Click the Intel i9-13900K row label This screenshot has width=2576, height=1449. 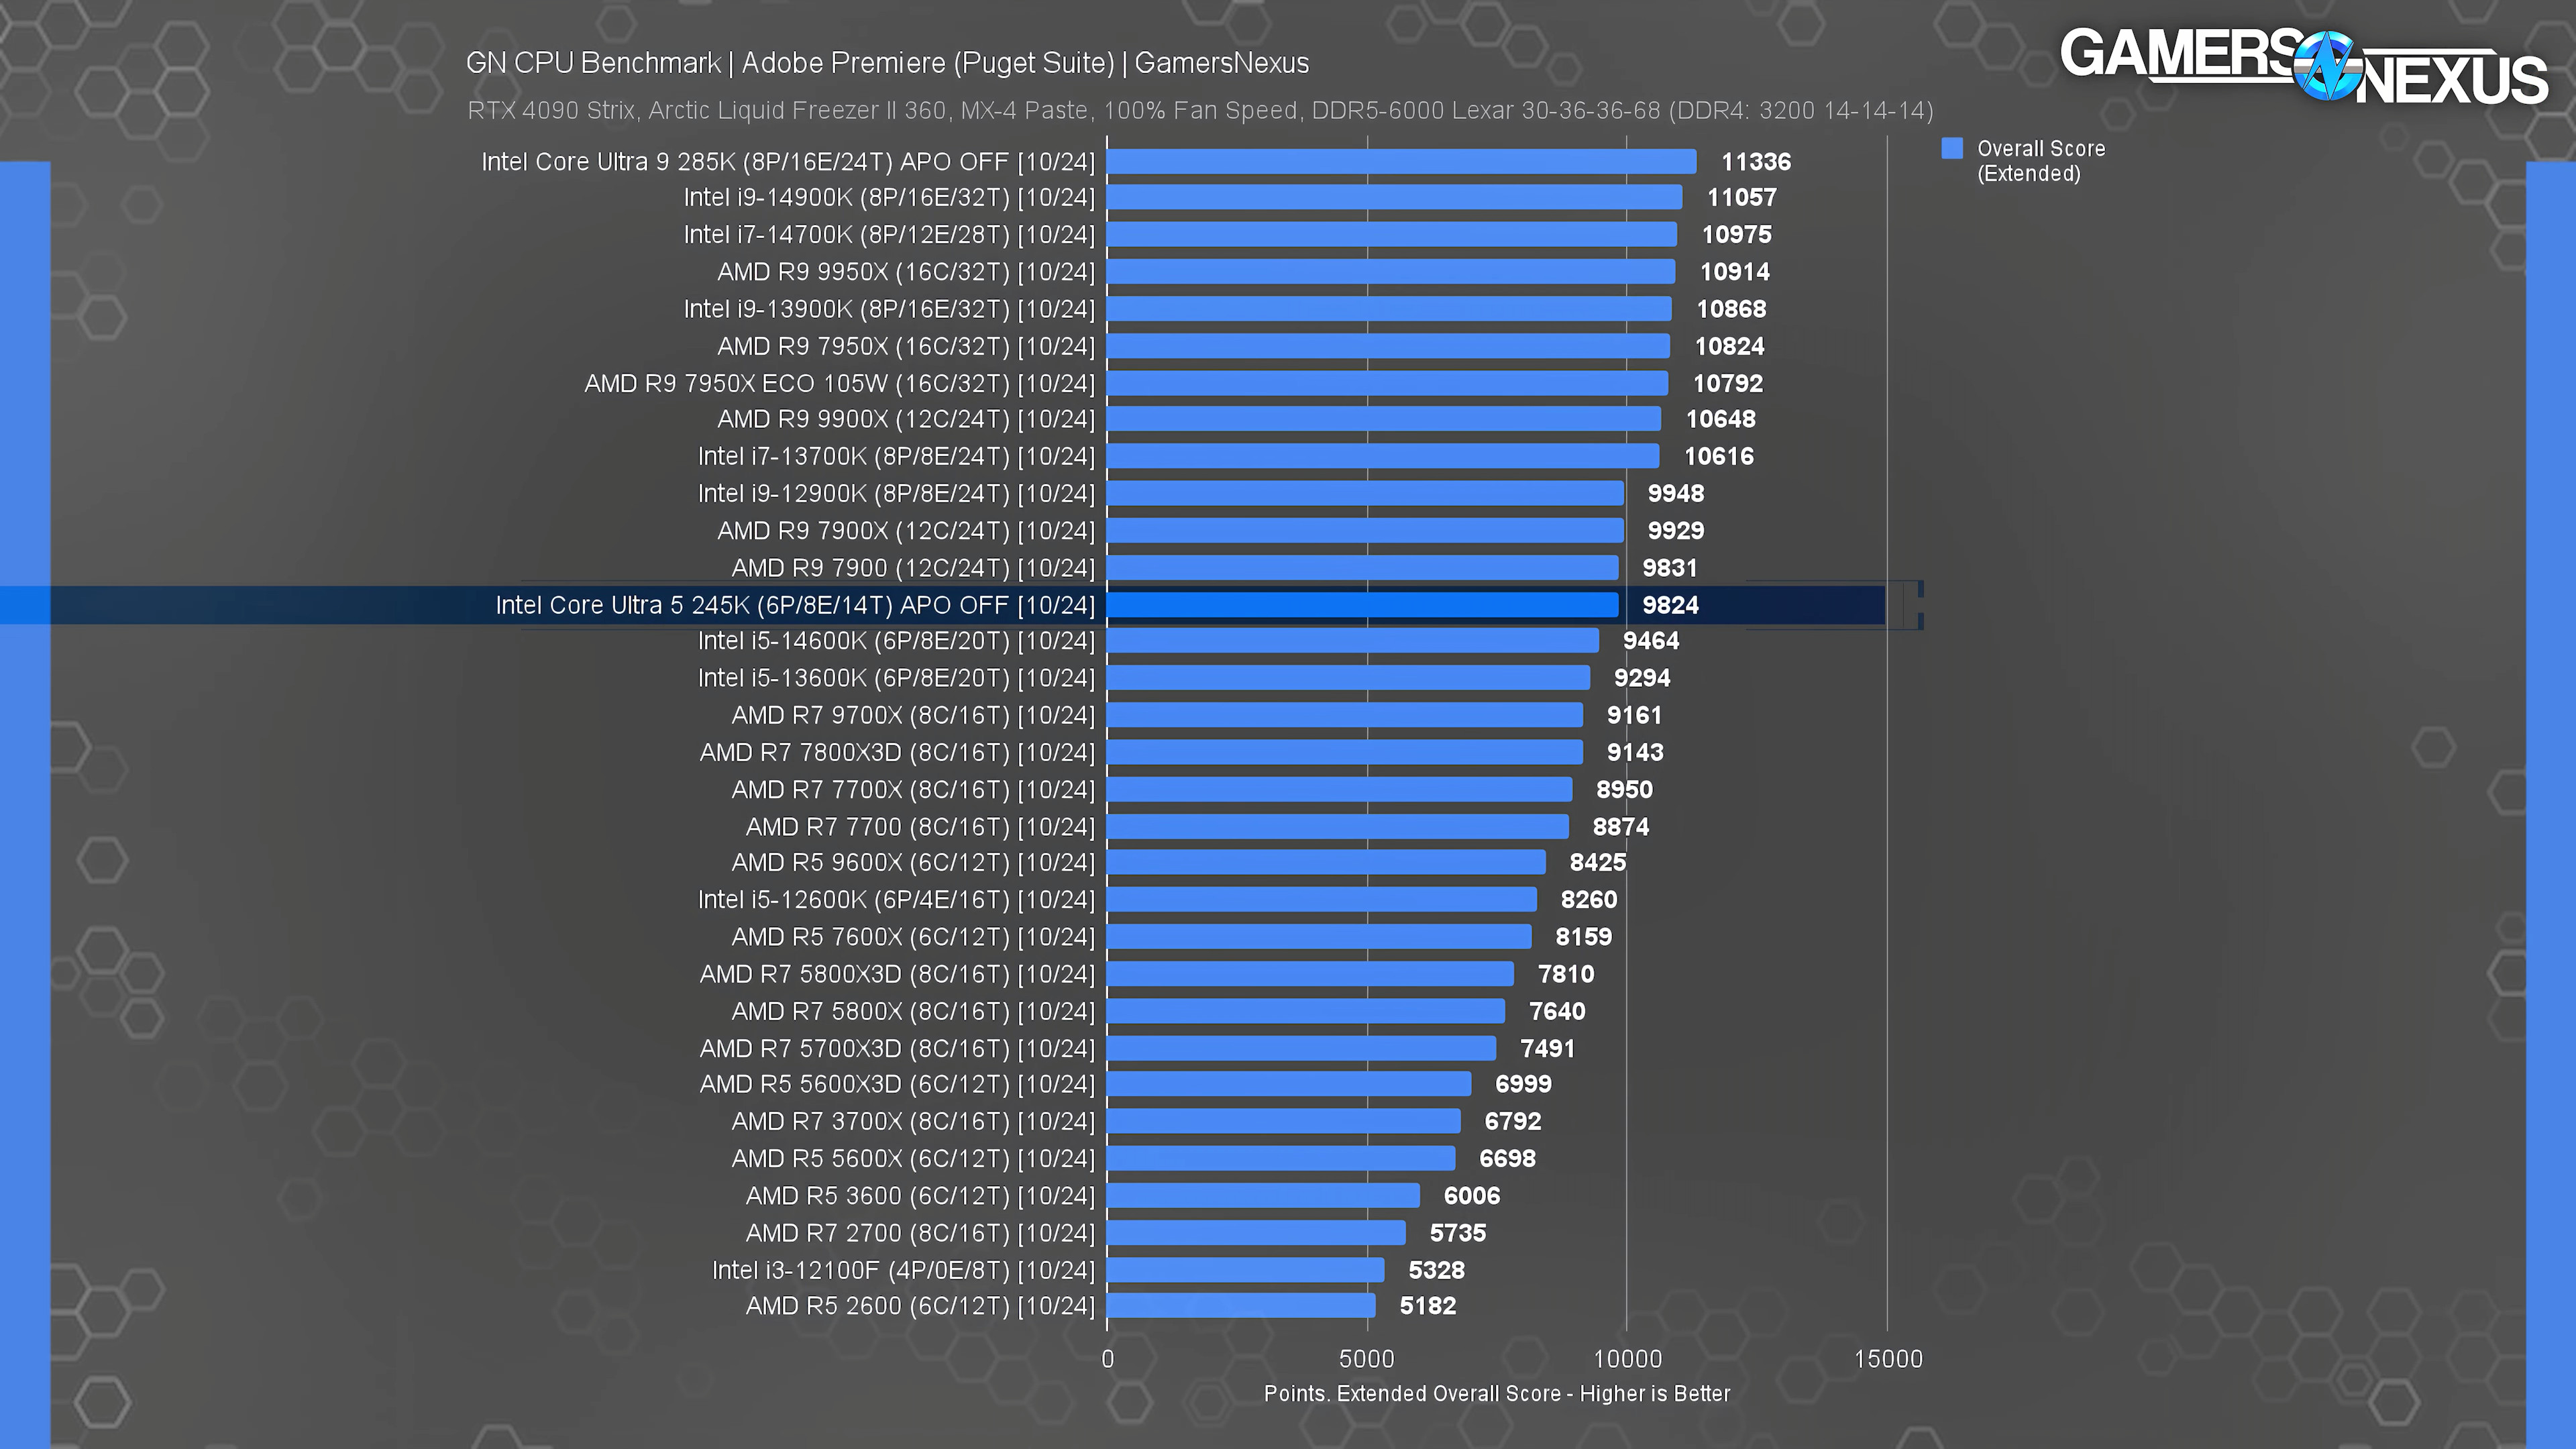click(889, 309)
